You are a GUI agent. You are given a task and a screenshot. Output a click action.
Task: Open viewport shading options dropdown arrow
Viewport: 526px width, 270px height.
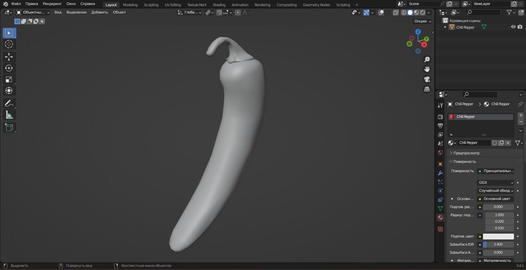pos(428,12)
